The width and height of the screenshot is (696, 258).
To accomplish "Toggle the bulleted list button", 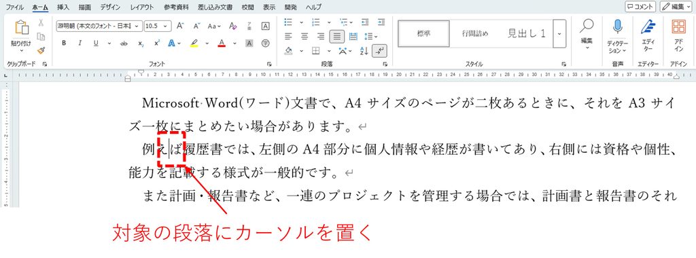I will click(x=288, y=22).
